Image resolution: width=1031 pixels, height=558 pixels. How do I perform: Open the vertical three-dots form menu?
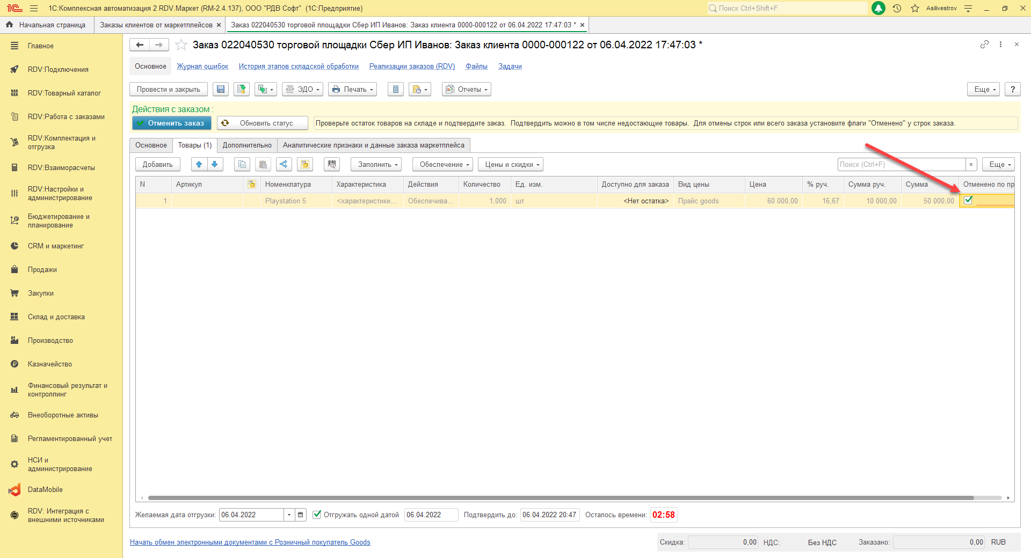pyautogui.click(x=1000, y=45)
